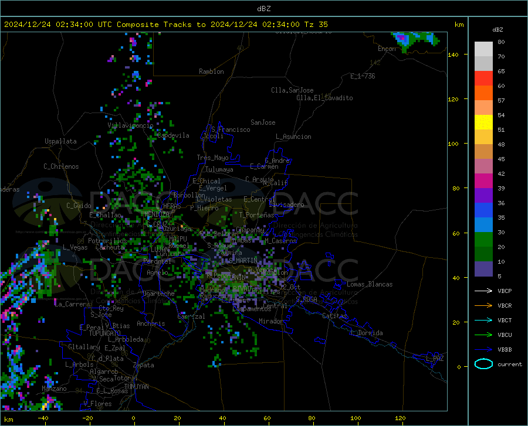This screenshot has height=426, width=528.
Task: Select the light gray 70-80 dBZ swatch
Action: [x=483, y=49]
